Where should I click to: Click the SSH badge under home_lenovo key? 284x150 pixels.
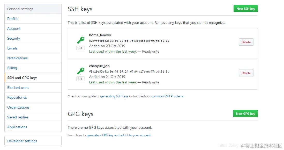81,48
